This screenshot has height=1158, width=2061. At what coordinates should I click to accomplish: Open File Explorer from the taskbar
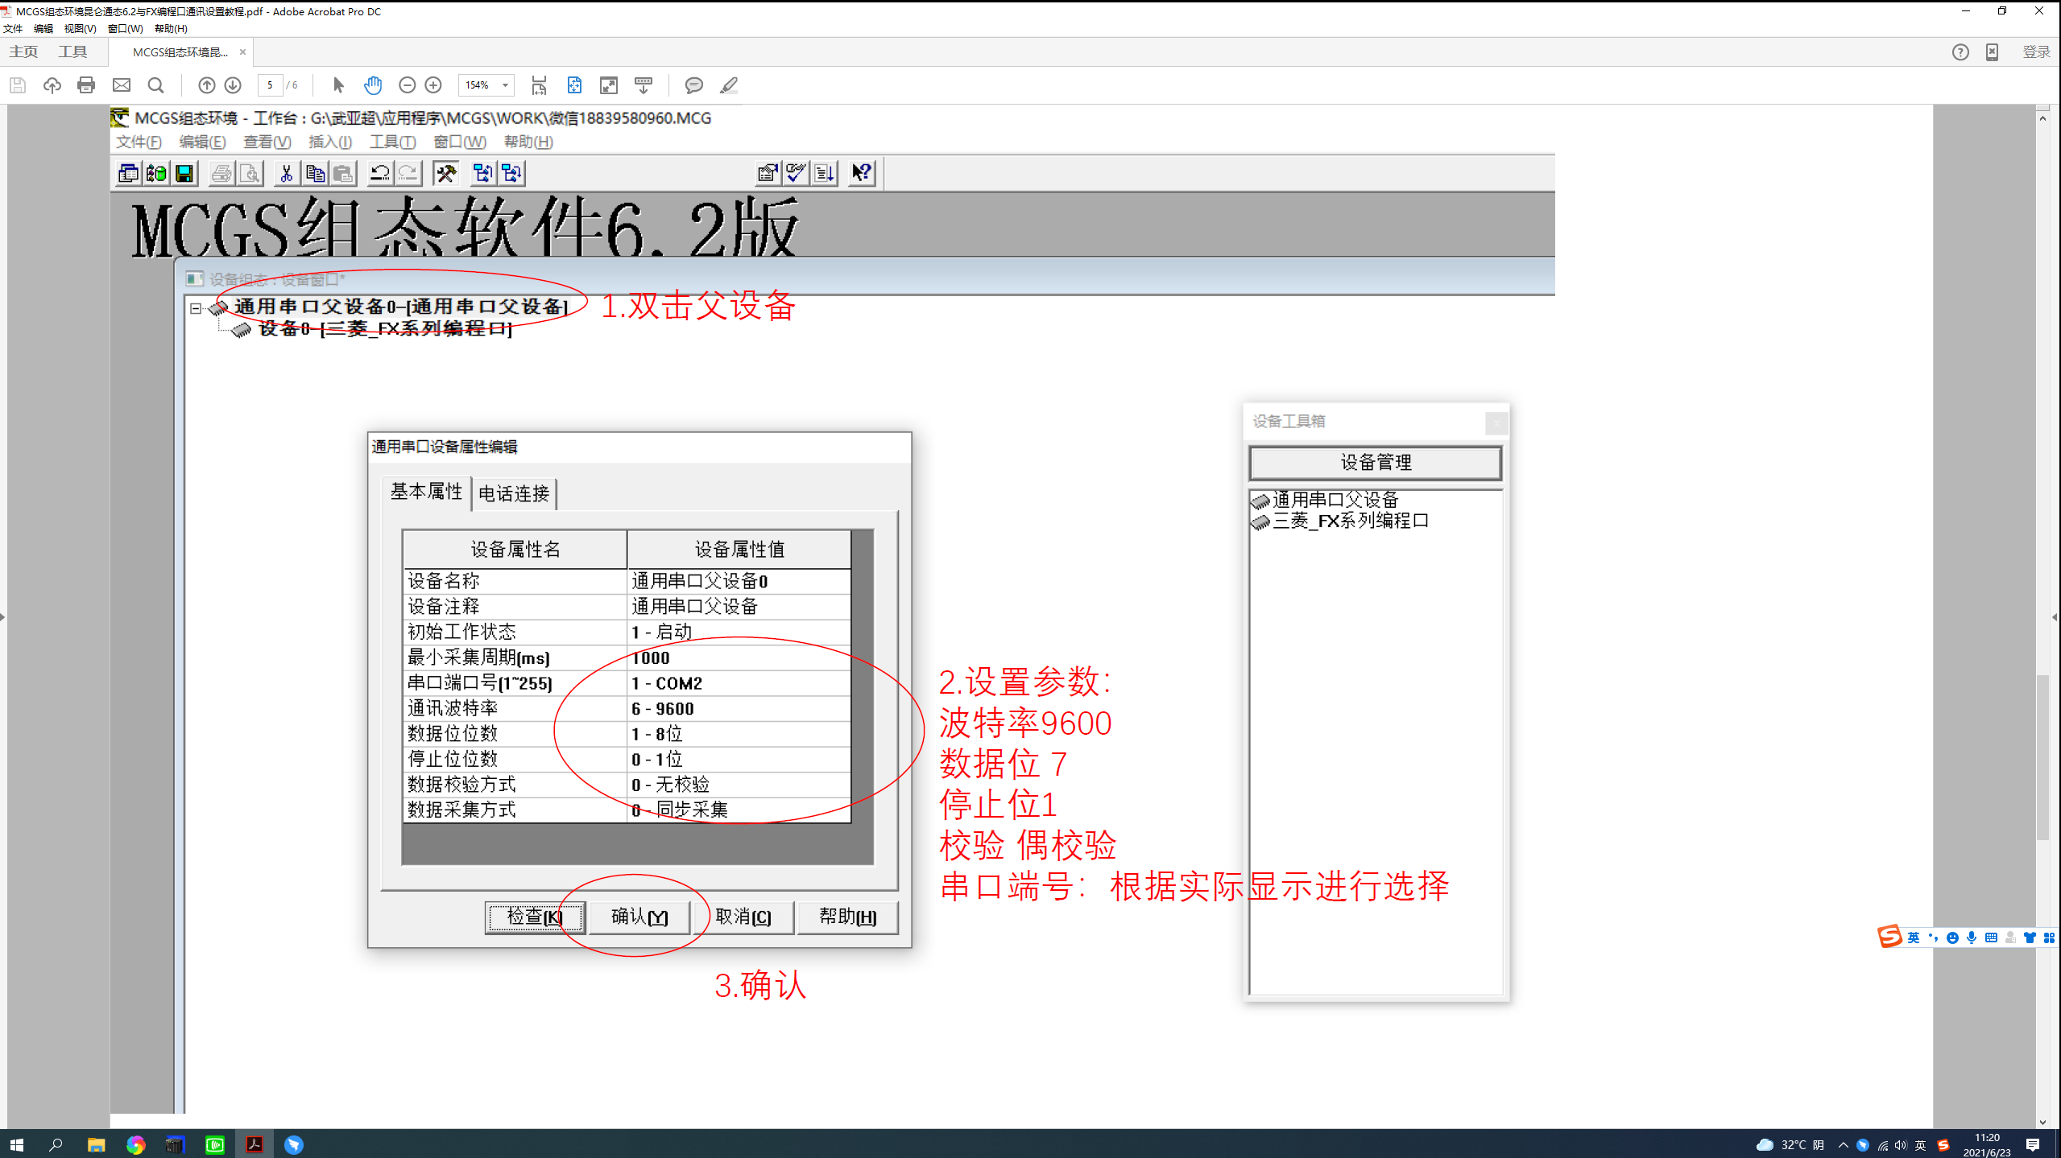tap(96, 1144)
